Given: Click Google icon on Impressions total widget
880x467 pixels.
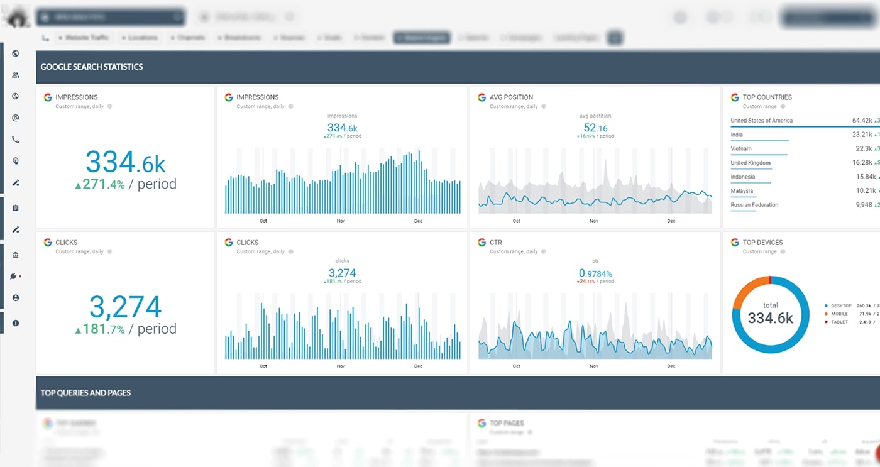Looking at the screenshot, I should [47, 97].
